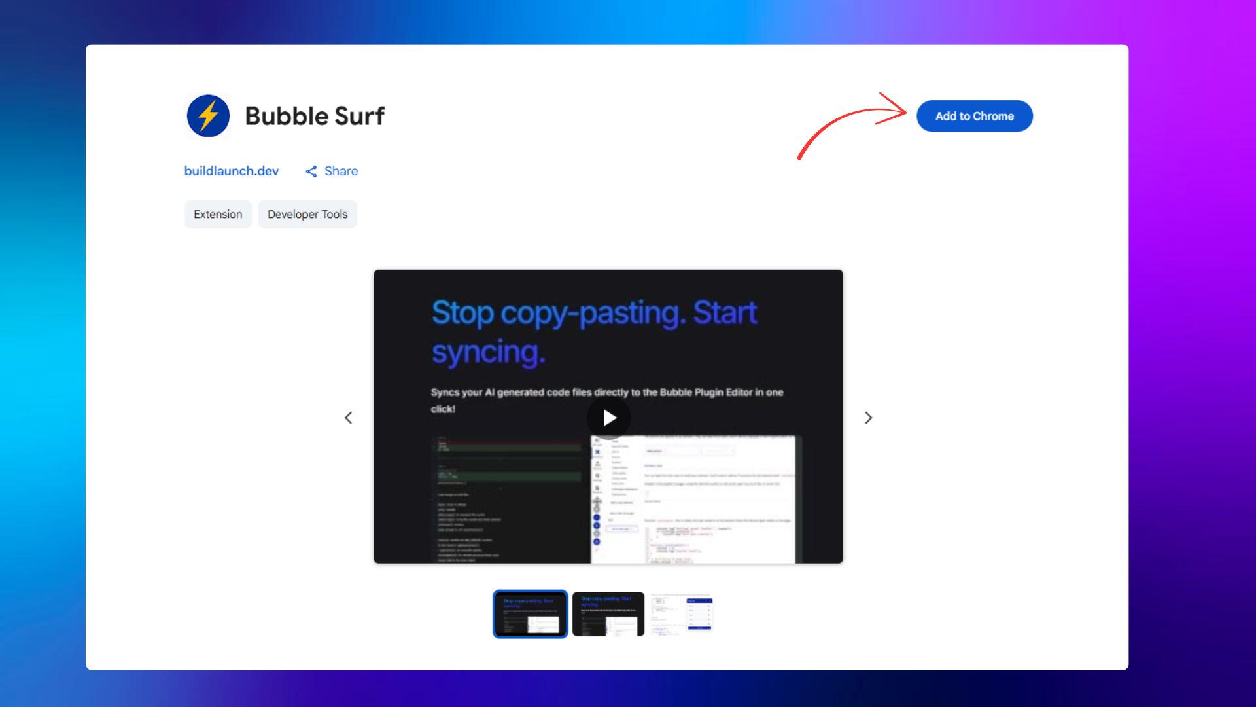The height and width of the screenshot is (707, 1256).
Task: Play the promo video
Action: 608,418
